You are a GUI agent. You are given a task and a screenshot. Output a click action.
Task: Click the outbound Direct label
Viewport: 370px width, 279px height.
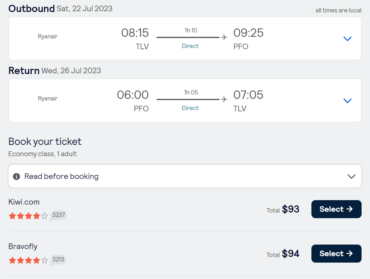point(190,46)
